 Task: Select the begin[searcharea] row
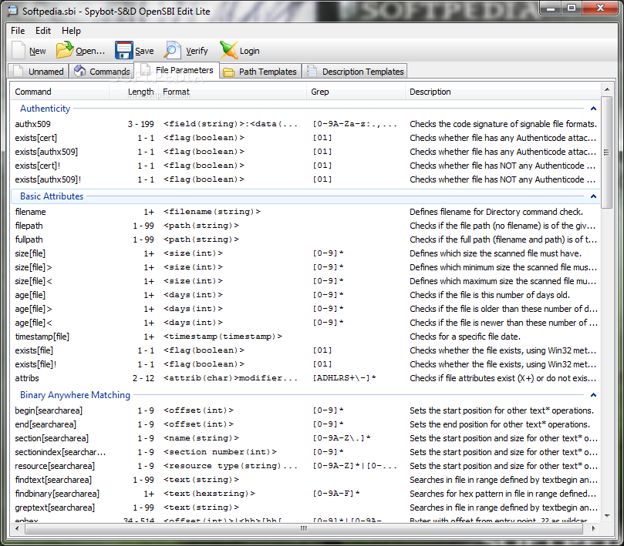tap(305, 410)
